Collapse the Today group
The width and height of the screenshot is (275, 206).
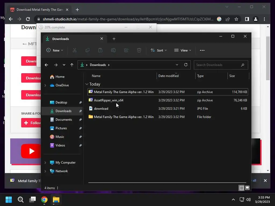[x=87, y=84]
